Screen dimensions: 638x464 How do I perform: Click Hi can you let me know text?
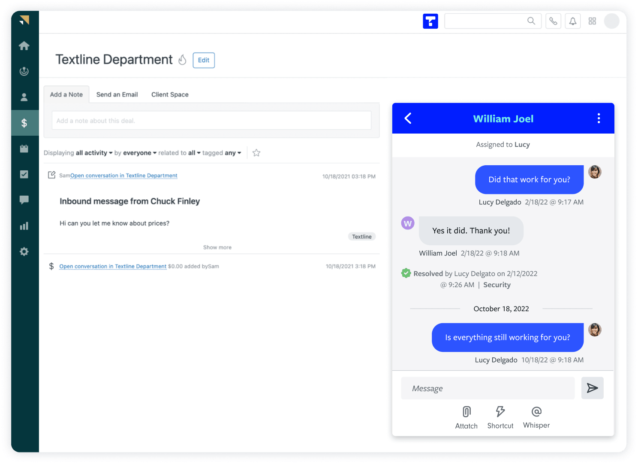pyautogui.click(x=114, y=223)
